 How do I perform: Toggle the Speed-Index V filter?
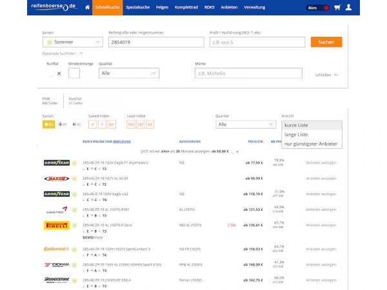(92, 124)
